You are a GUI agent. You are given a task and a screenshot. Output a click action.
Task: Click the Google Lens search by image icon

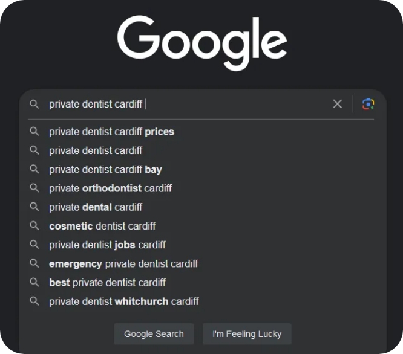[368, 104]
